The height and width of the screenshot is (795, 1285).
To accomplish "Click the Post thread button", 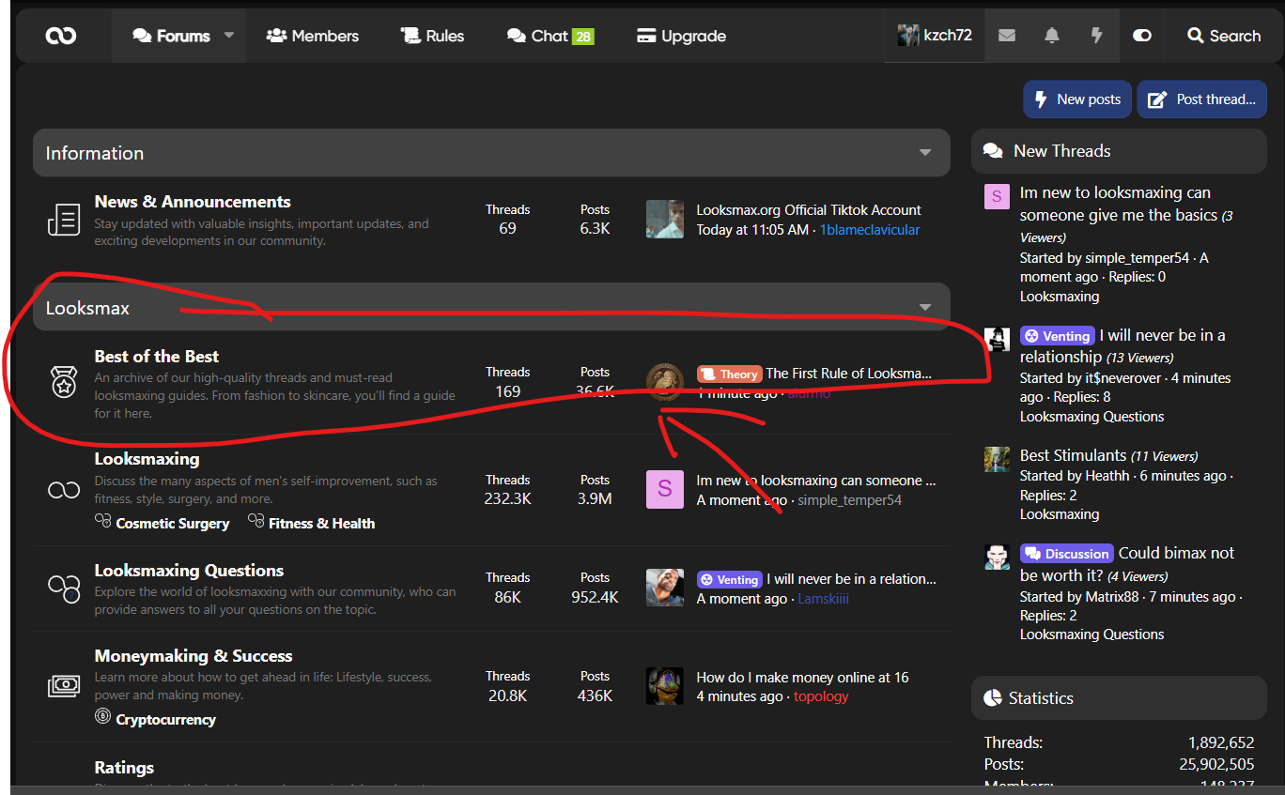I will 1202,99.
